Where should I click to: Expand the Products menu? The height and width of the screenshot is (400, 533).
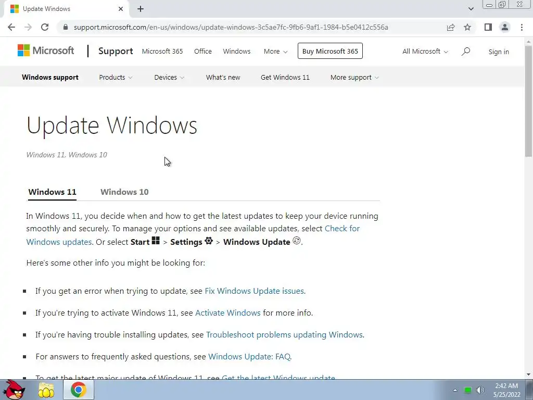coord(116,77)
